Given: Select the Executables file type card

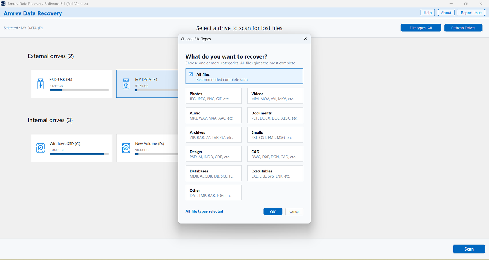Looking at the screenshot, I should point(275,173).
